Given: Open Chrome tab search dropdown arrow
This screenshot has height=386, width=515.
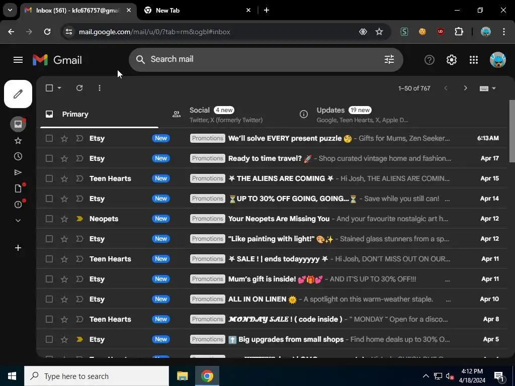Looking at the screenshot, I should pos(10,10).
